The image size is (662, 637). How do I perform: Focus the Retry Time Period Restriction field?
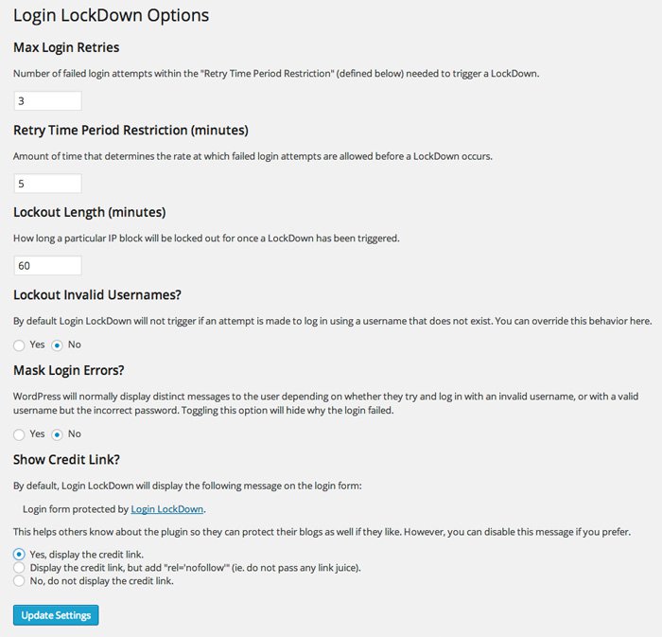pos(47,184)
